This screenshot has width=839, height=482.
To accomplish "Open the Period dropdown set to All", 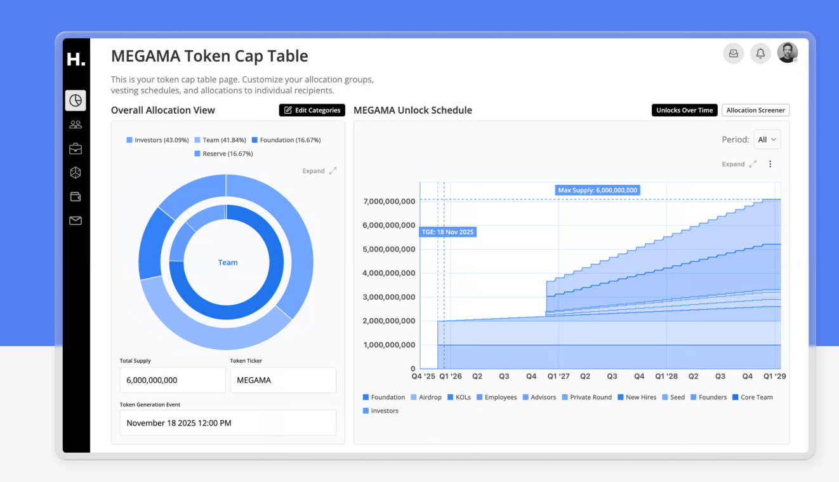I will click(767, 140).
